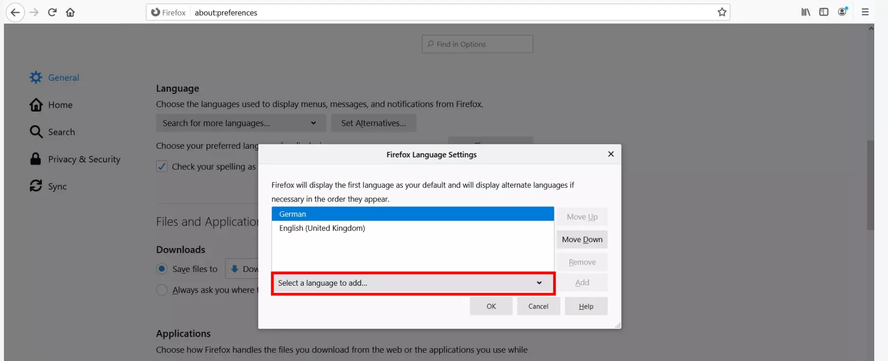Click the page vertical scrollbar thumb

870,185
